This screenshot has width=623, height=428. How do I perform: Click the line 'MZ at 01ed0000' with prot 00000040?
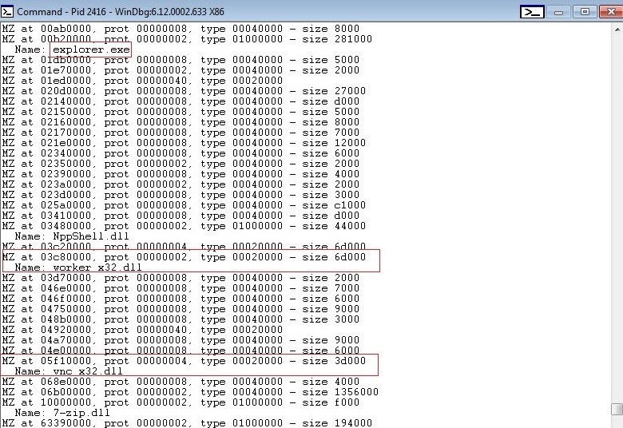tap(142, 81)
